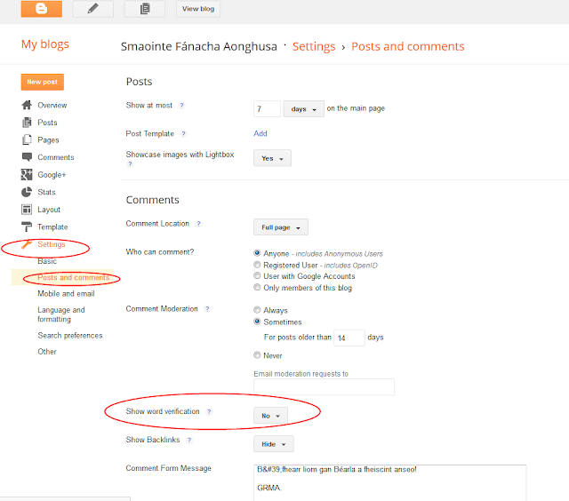Open Mobile and email settings
The height and width of the screenshot is (501, 569).
(x=66, y=294)
